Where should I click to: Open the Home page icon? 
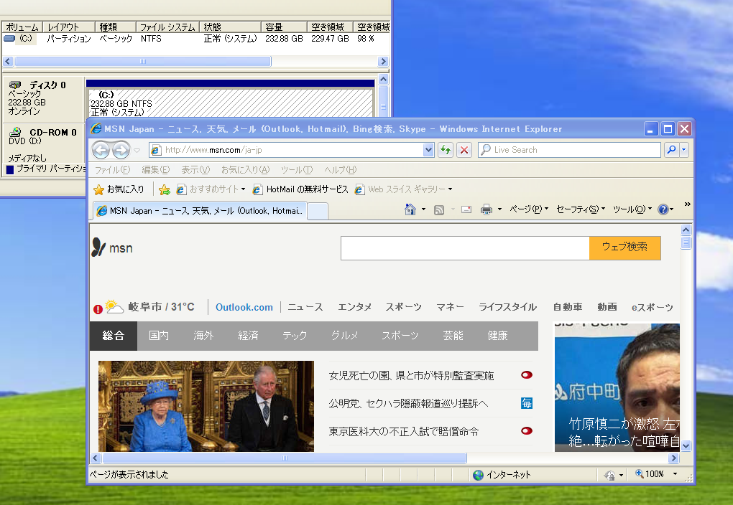[410, 208]
